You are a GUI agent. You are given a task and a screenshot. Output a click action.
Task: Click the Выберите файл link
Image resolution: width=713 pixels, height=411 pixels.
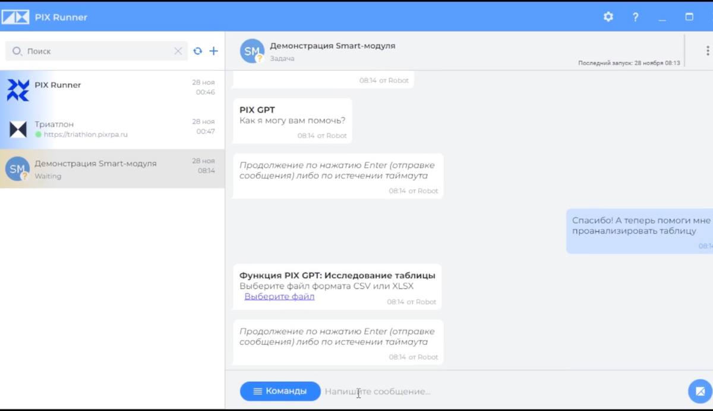tap(279, 296)
